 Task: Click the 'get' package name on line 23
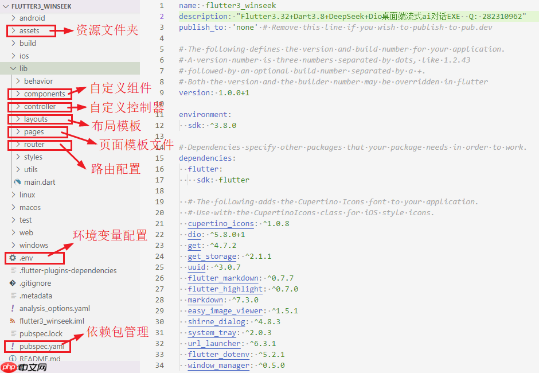194,246
